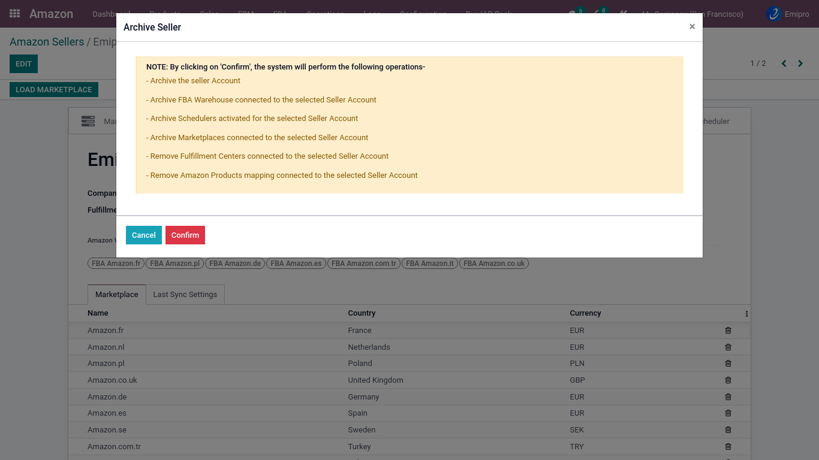Go to next record with right chevron
Screen dimensions: 819x460
click(800, 63)
